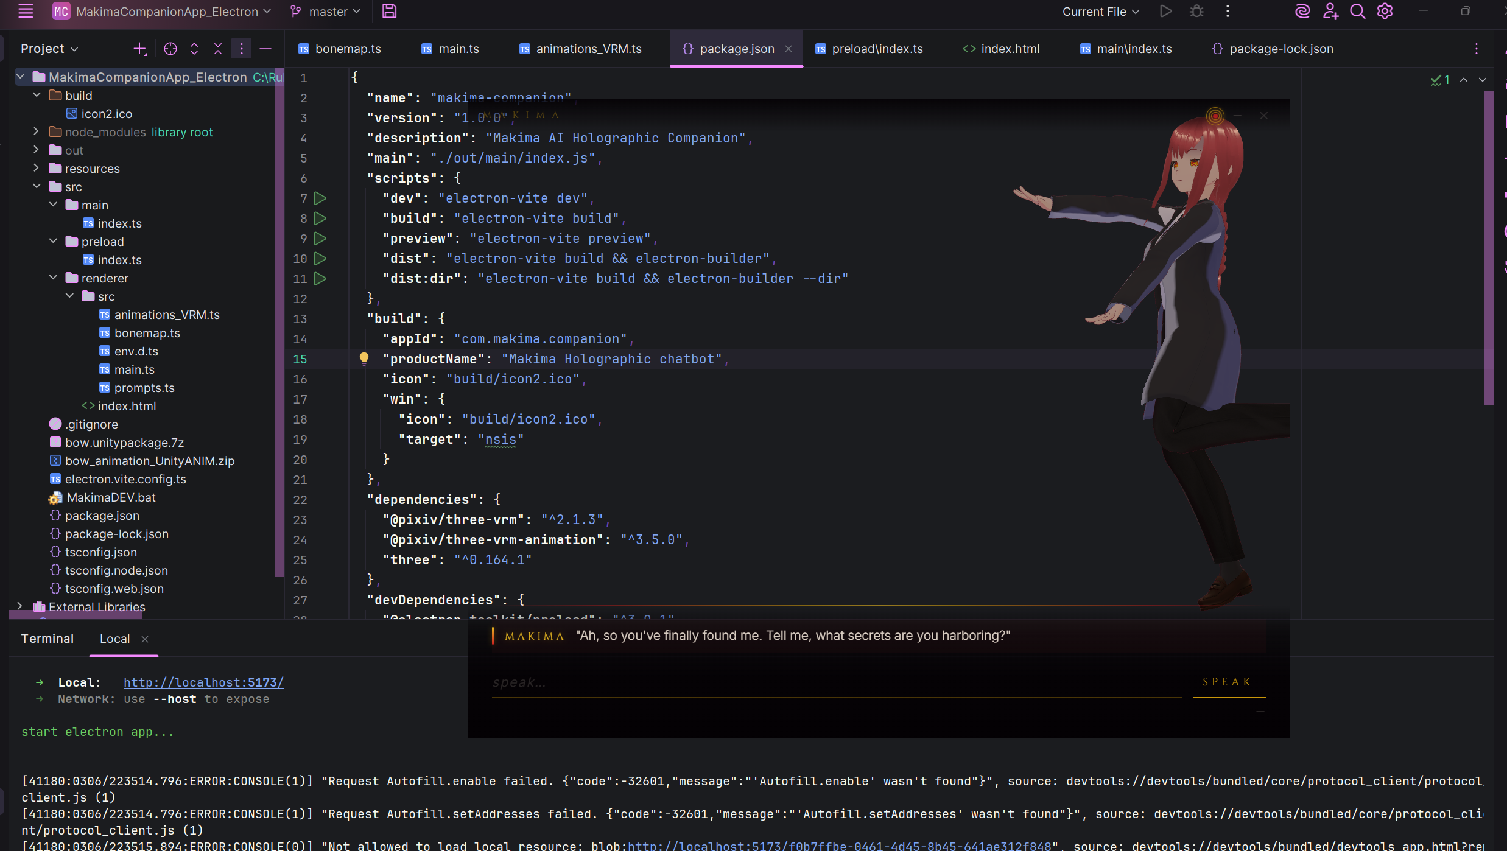Open editor tabs overflow menu
The width and height of the screenshot is (1507, 851).
coord(1477,49)
